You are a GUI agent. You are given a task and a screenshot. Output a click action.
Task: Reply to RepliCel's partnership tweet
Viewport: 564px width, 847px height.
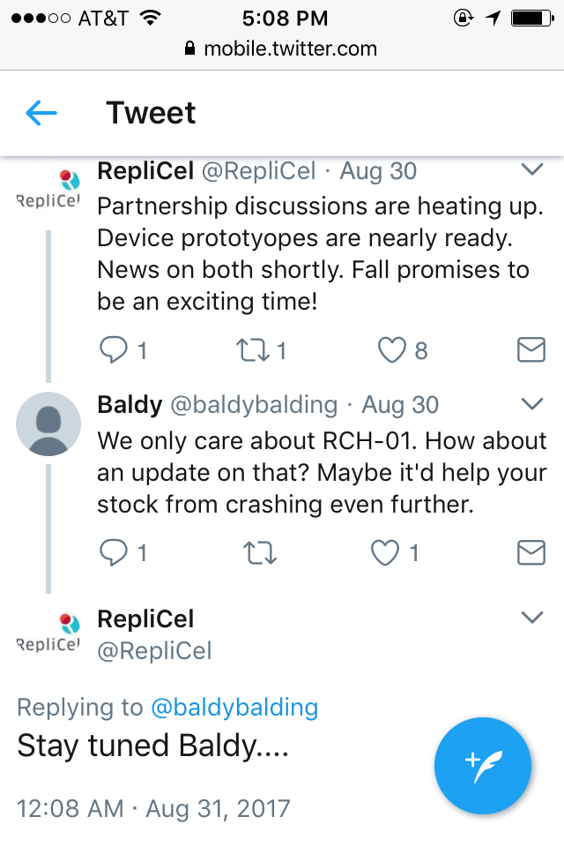(115, 351)
